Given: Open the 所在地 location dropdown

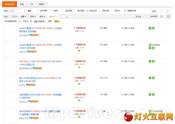Looking at the screenshot, I should click(140, 17).
